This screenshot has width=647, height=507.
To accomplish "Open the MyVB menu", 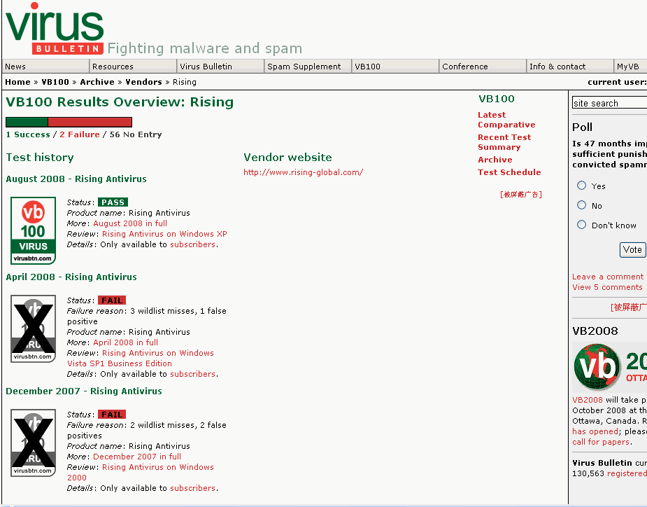I will 630,67.
